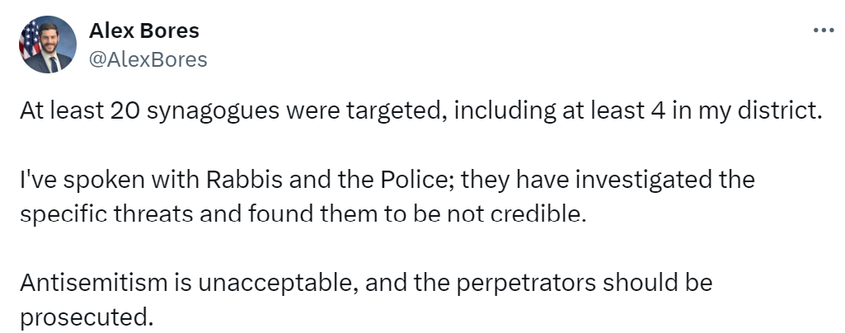Screen dimensions: 845x333
Task: Click the @AlexBores handle
Action: coord(148,59)
